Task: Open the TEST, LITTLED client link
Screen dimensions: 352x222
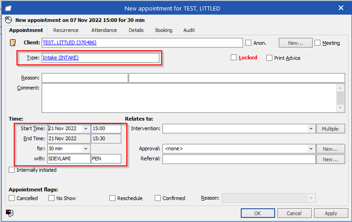Action: [x=69, y=42]
